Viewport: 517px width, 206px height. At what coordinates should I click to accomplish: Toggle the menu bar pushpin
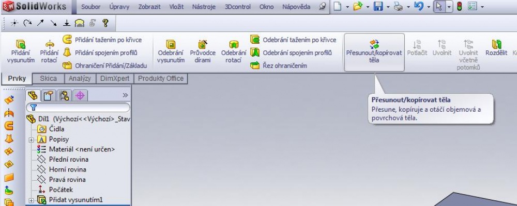[x=323, y=7]
